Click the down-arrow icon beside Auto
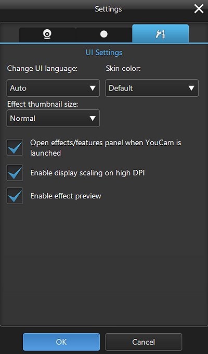This screenshot has height=354, width=208. (93, 88)
